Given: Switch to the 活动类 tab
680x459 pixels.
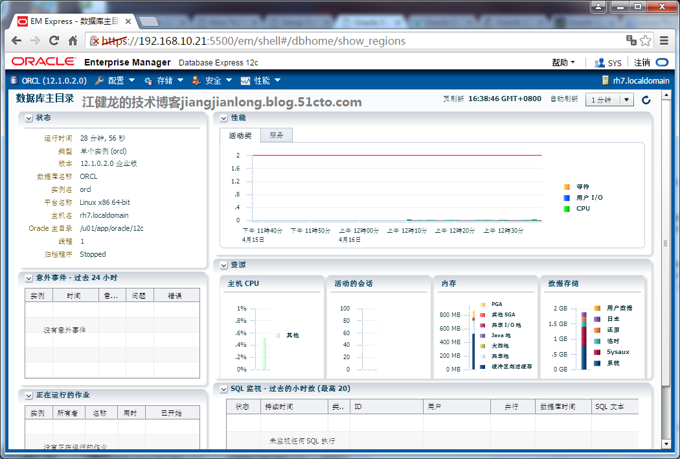Looking at the screenshot, I should [x=240, y=135].
